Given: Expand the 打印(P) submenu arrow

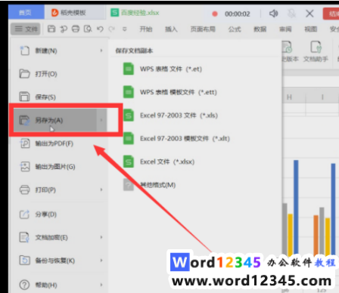Looking at the screenshot, I should (x=101, y=190).
